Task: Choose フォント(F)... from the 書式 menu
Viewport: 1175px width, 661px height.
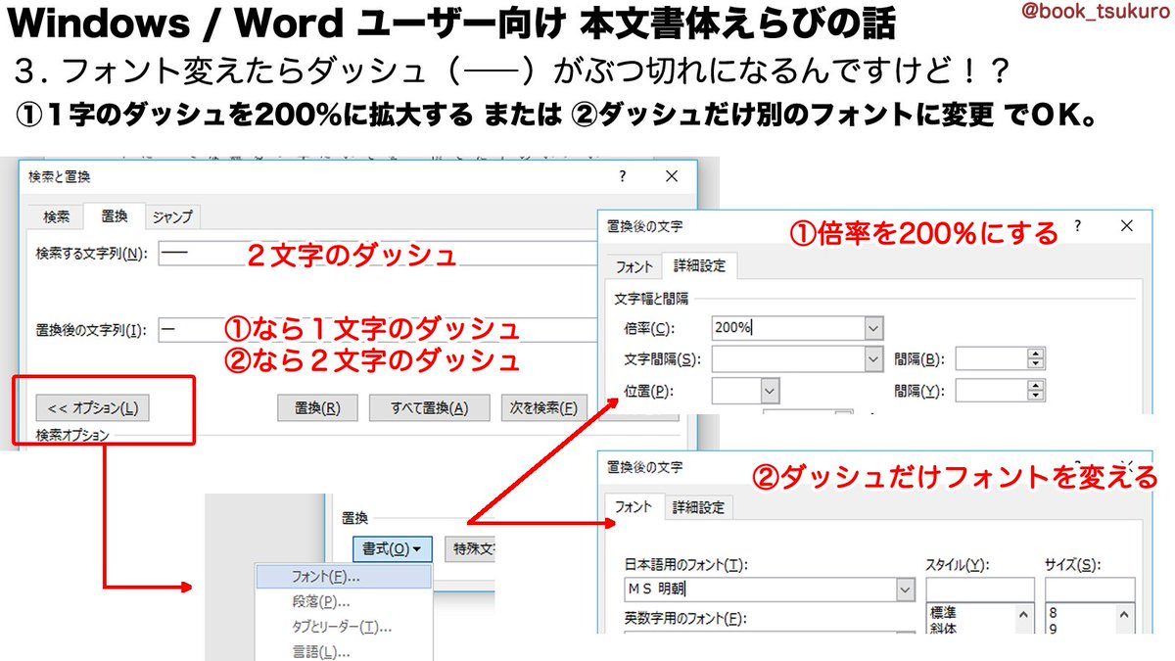Action: point(343,577)
